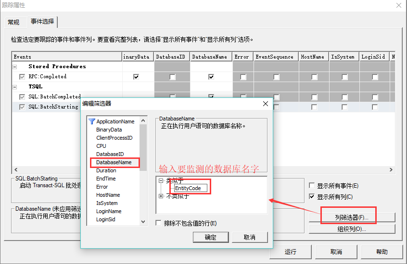Collapse the Stored Procedures event group
Viewport: 407px width, 264px height.
tap(15, 67)
